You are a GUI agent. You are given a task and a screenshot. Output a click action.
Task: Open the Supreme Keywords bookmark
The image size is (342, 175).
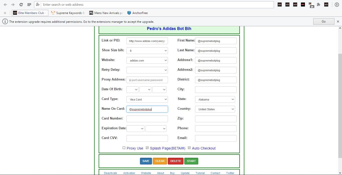(x=68, y=13)
